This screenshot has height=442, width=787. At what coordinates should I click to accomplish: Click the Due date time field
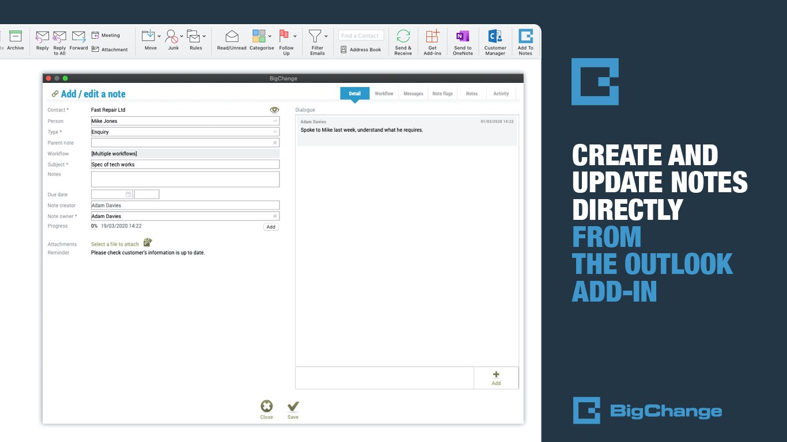146,195
